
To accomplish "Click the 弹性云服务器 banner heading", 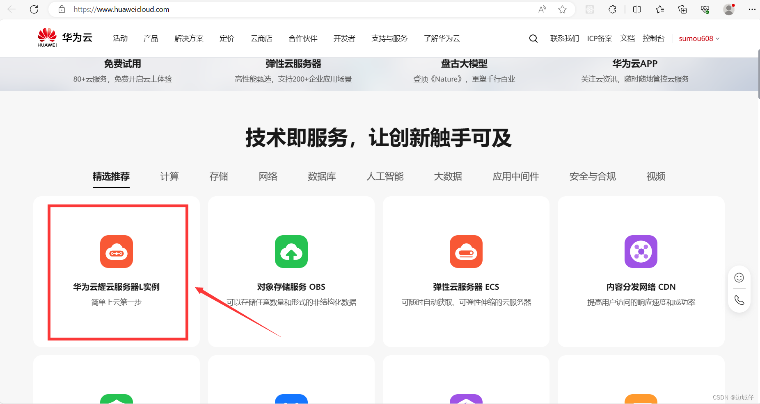I will point(293,64).
